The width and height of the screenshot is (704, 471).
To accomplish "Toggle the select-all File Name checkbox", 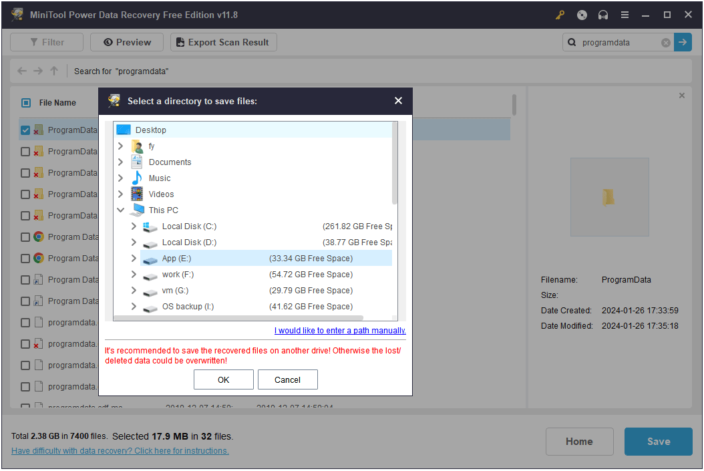I will (x=26, y=103).
